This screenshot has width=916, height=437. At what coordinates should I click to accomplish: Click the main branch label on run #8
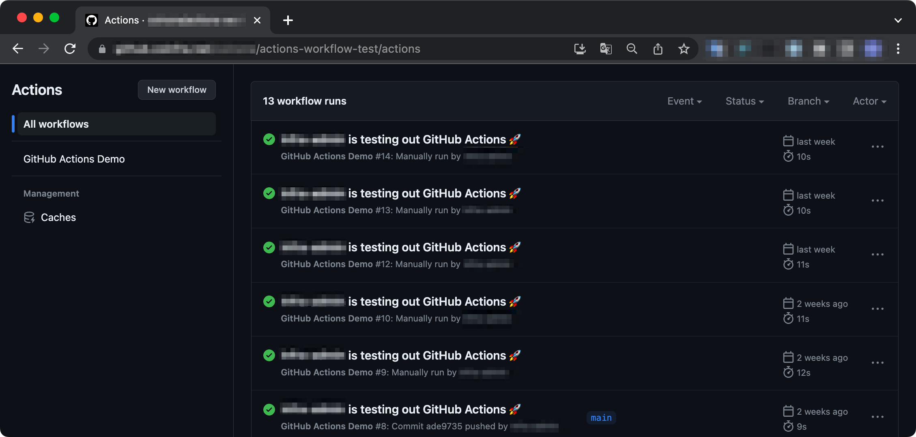tap(601, 418)
